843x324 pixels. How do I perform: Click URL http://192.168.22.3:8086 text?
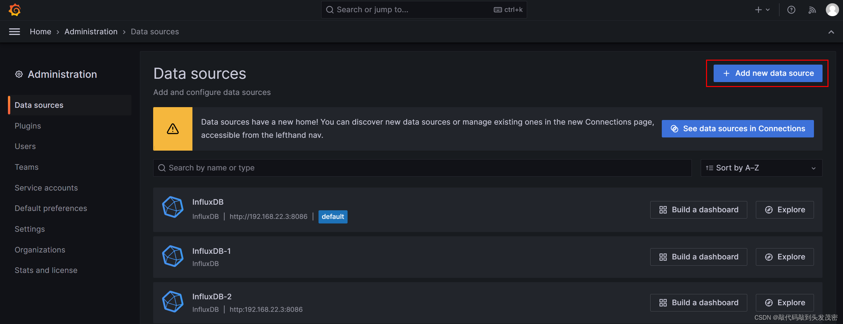pyautogui.click(x=268, y=217)
